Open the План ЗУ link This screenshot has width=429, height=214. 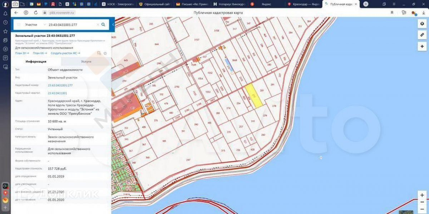[22, 53]
